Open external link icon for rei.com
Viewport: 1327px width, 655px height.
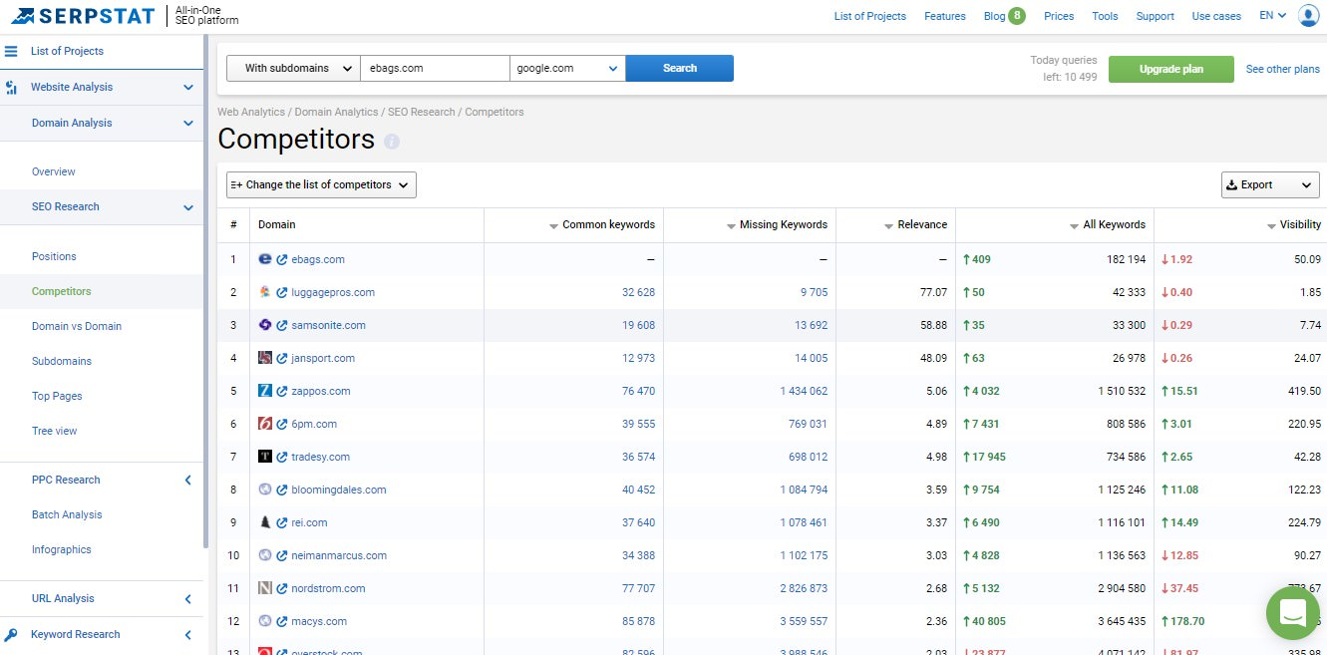click(282, 523)
